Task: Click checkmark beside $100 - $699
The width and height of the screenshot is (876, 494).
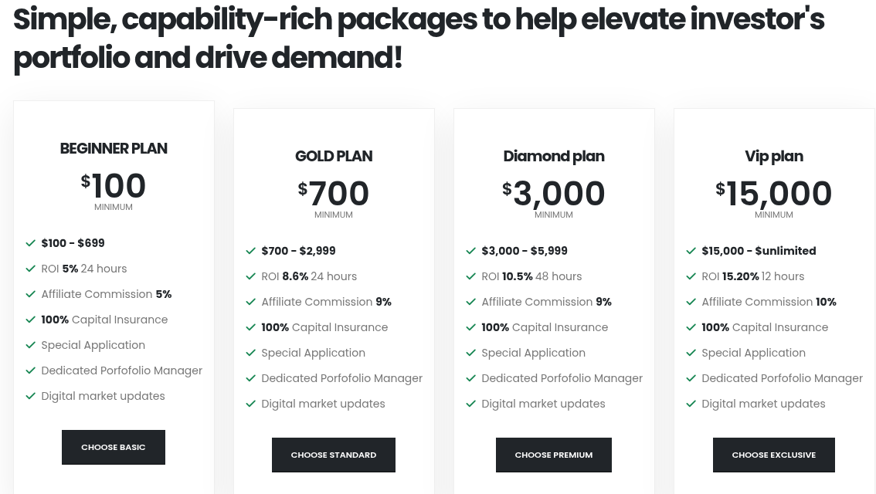Action: [x=31, y=243]
